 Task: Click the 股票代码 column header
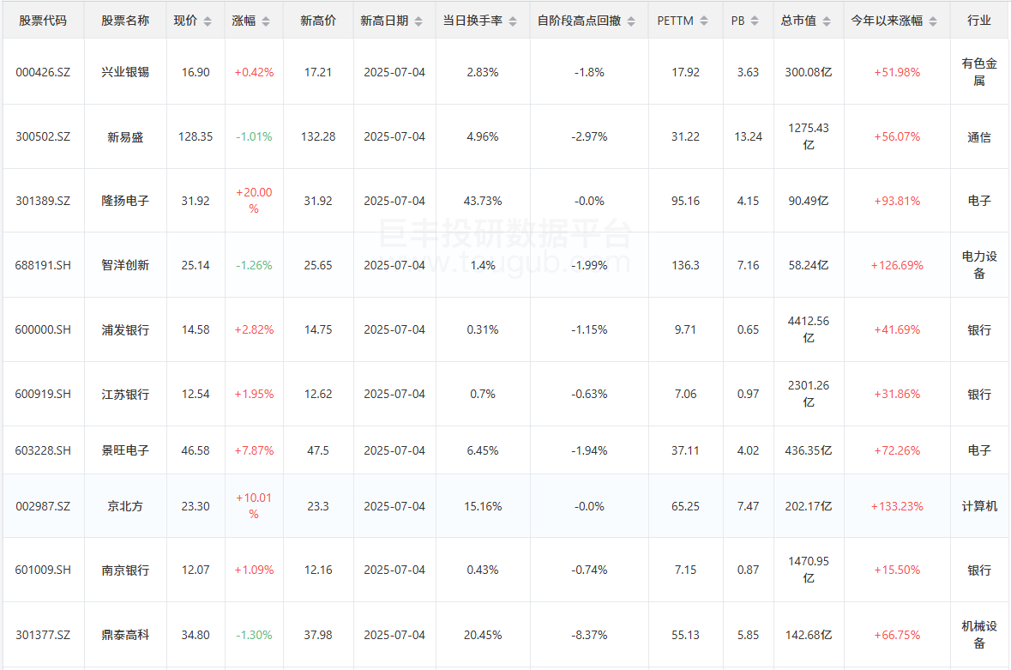[43, 21]
